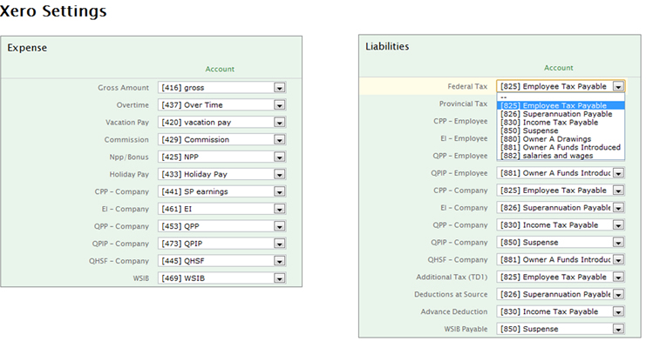The width and height of the screenshot is (646, 341).
Task: Open the Holiday Pay account dropdown
Action: [x=221, y=174]
